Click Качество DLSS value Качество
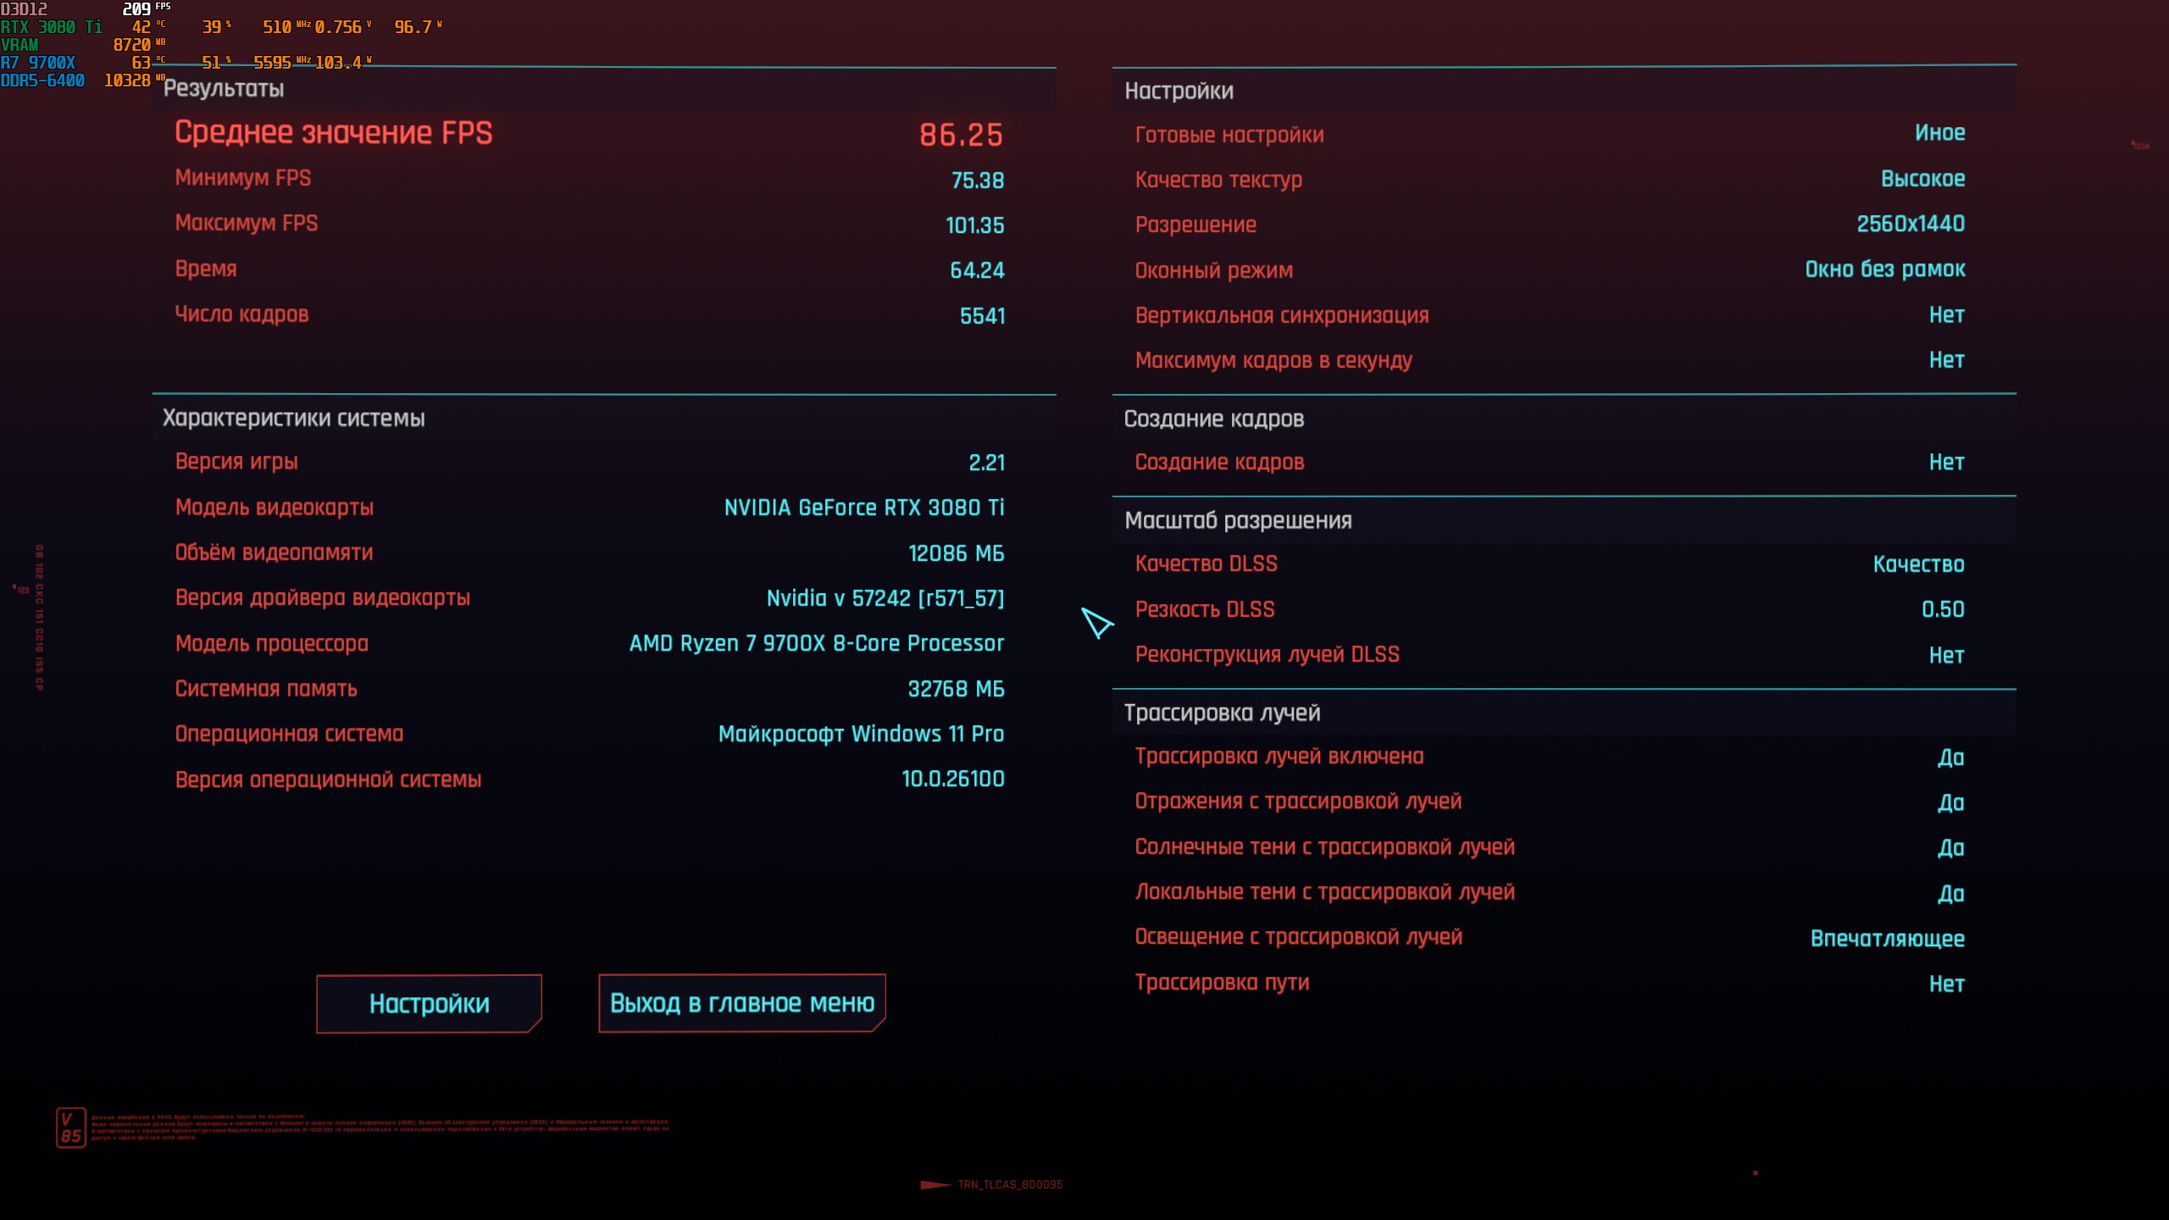This screenshot has height=1220, width=2169. [1918, 564]
